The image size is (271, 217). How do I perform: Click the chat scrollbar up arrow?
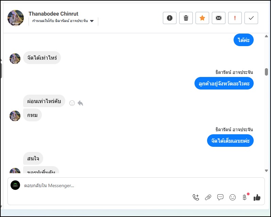[266, 36]
